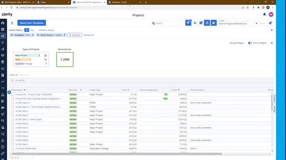Open the Work Status column filter icon
Viewport: 286px width, 160px height.
tap(80, 90)
